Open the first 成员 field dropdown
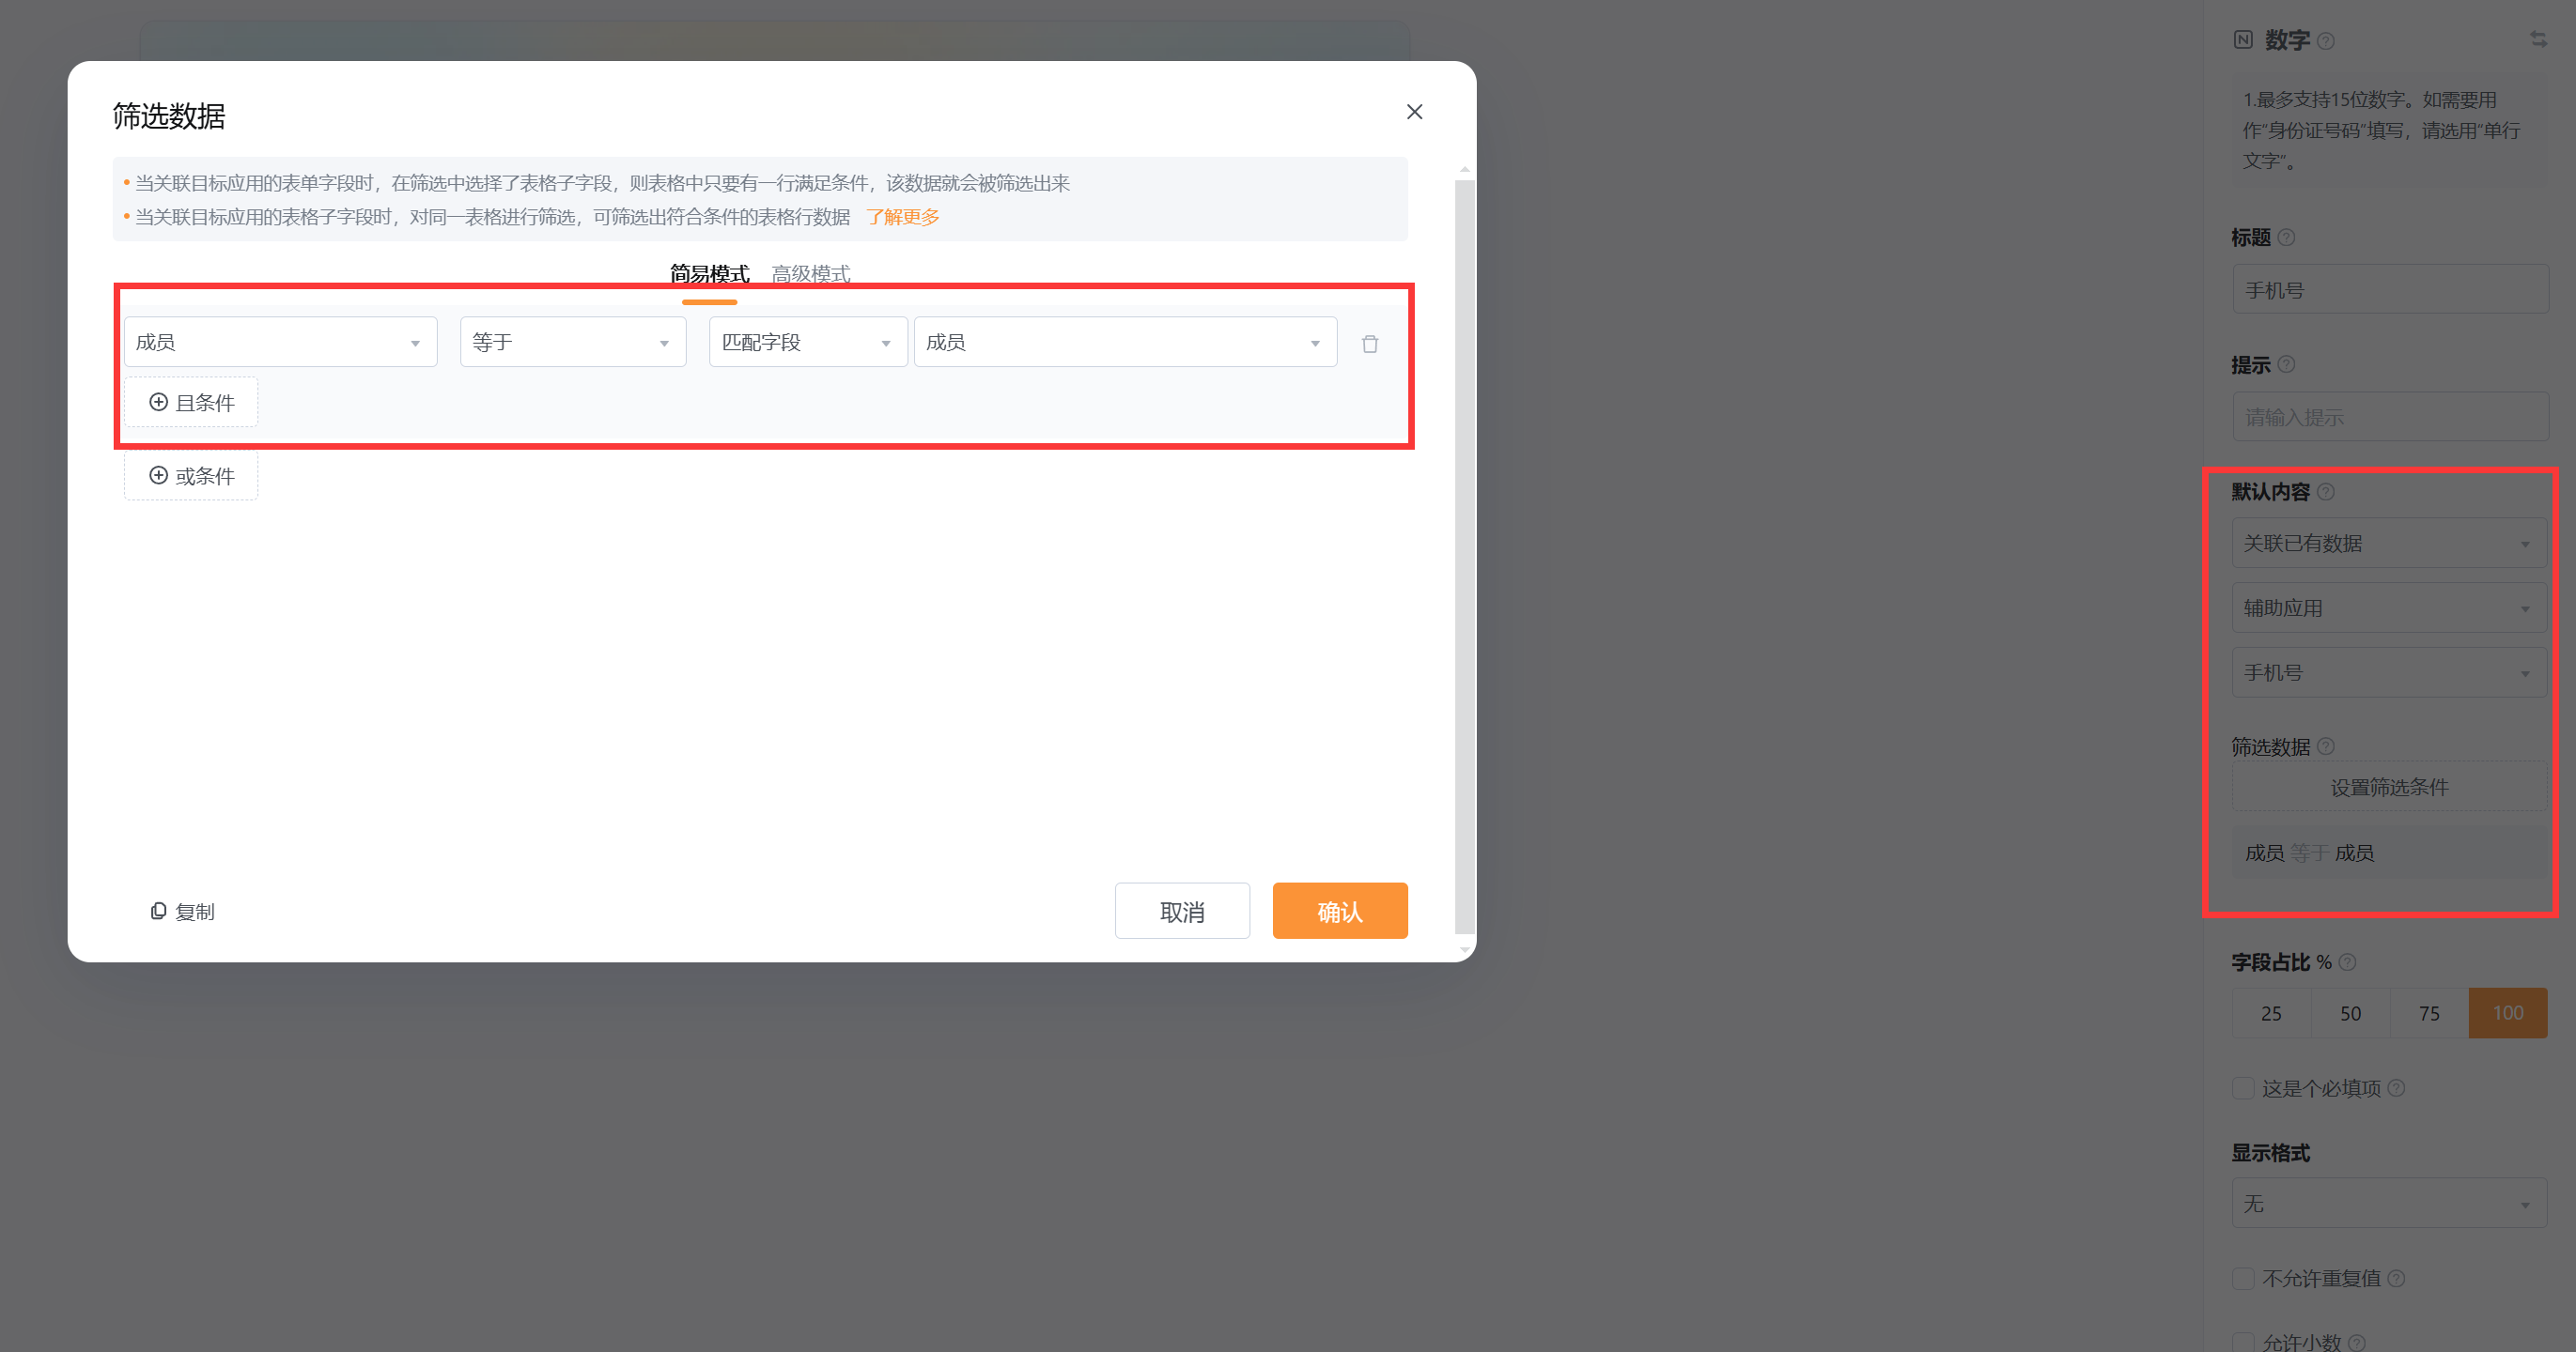This screenshot has height=1352, width=2576. [281, 342]
